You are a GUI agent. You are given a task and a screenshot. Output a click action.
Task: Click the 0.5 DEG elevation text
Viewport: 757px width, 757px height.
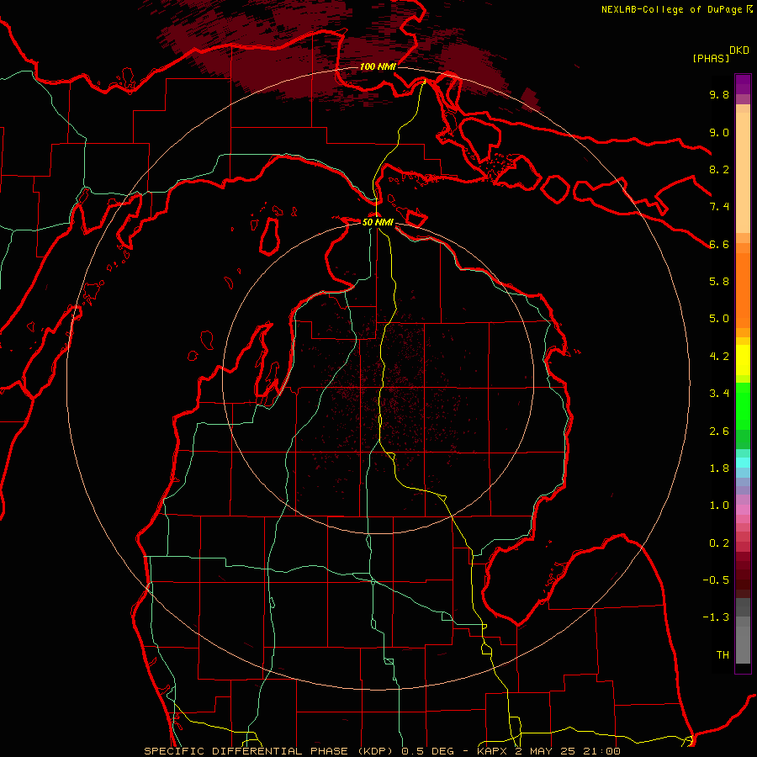pyautogui.click(x=428, y=751)
